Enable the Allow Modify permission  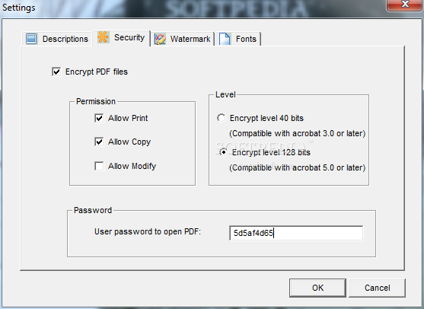pos(99,166)
